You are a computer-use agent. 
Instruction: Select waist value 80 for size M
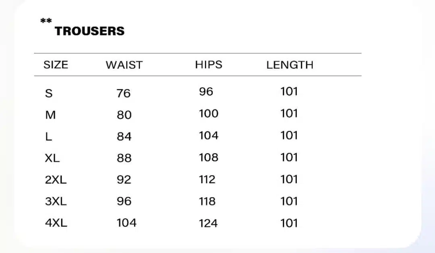pos(124,115)
